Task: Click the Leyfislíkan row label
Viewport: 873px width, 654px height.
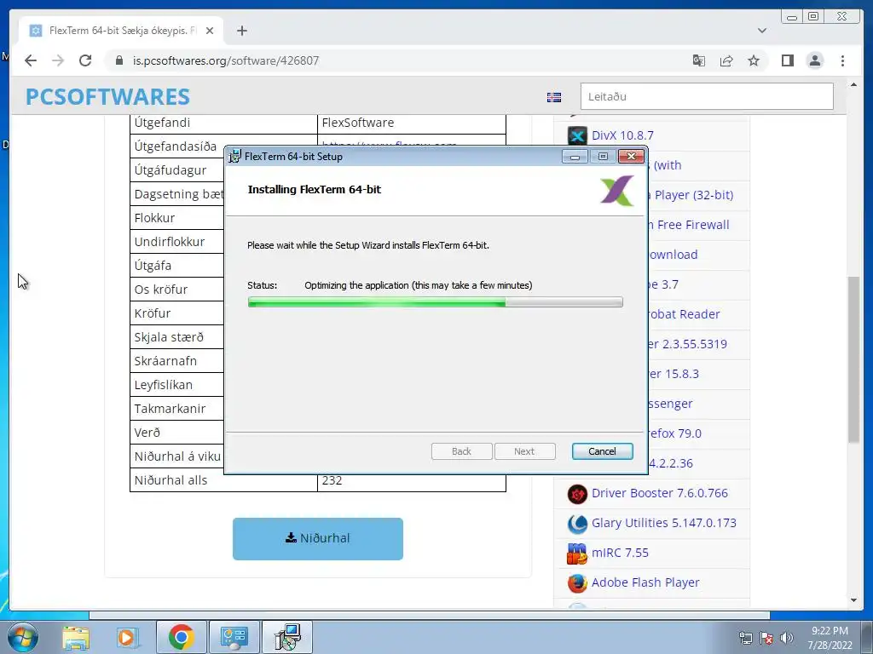Action: [163, 385]
